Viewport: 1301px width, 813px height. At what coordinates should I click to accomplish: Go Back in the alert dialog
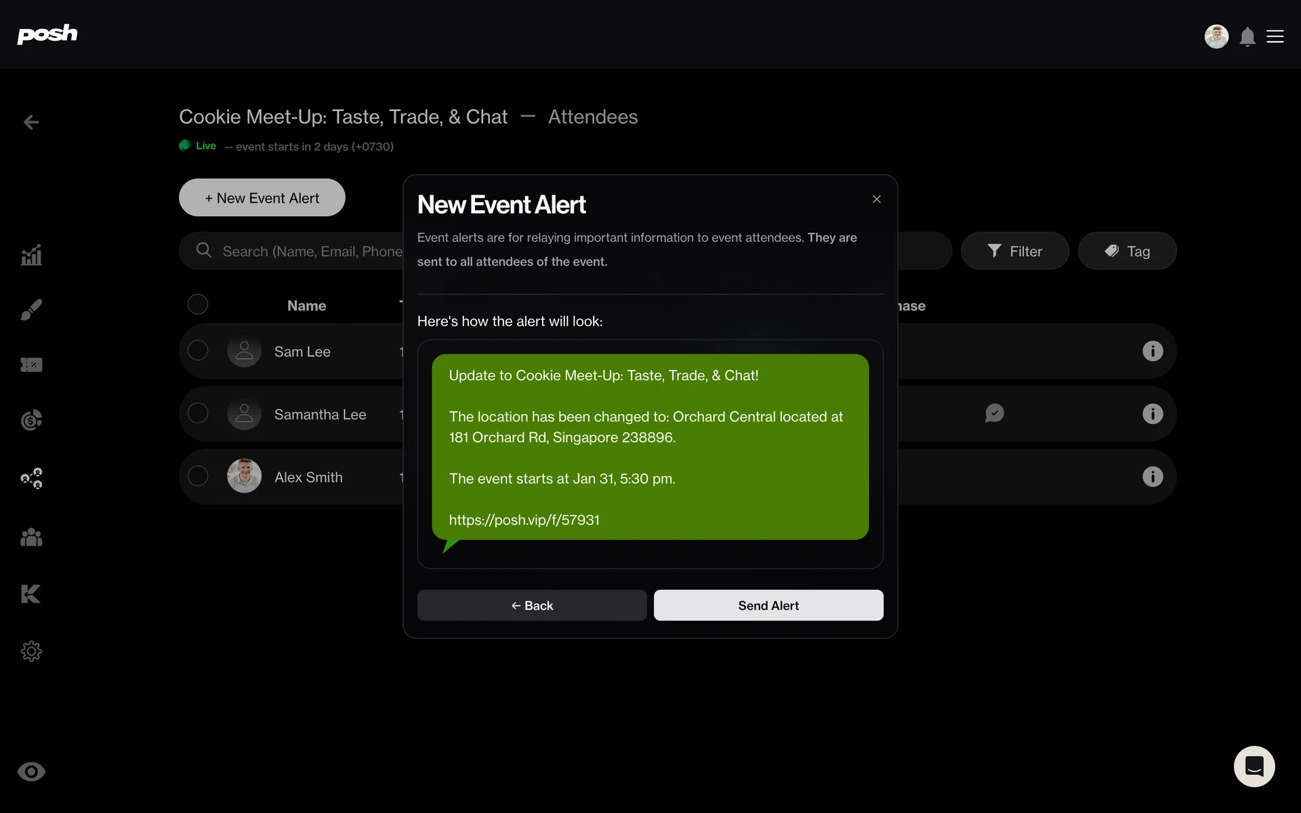coord(532,605)
